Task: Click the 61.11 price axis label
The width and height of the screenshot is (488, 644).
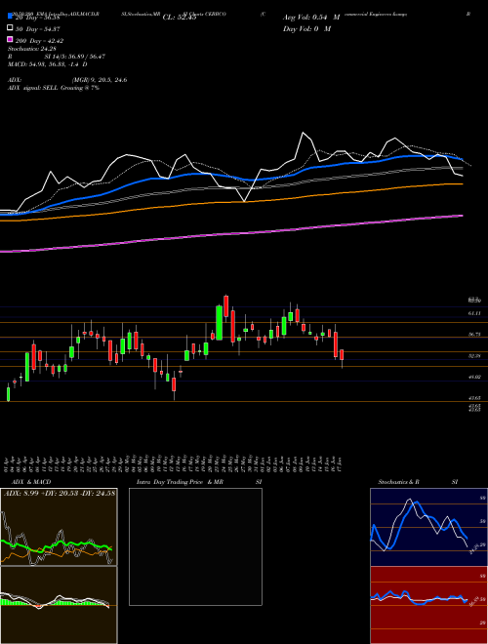Action: pos(474,313)
